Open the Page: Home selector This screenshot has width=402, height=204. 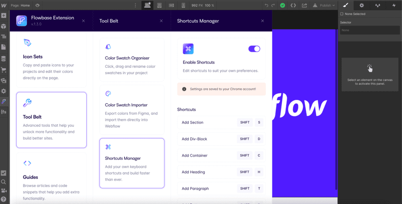[x=20, y=5]
